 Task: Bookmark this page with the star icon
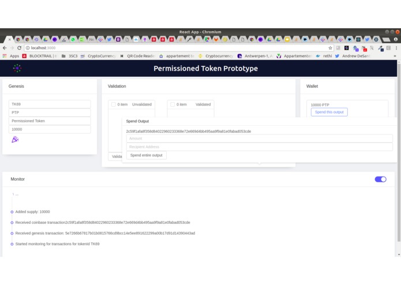pos(330,48)
